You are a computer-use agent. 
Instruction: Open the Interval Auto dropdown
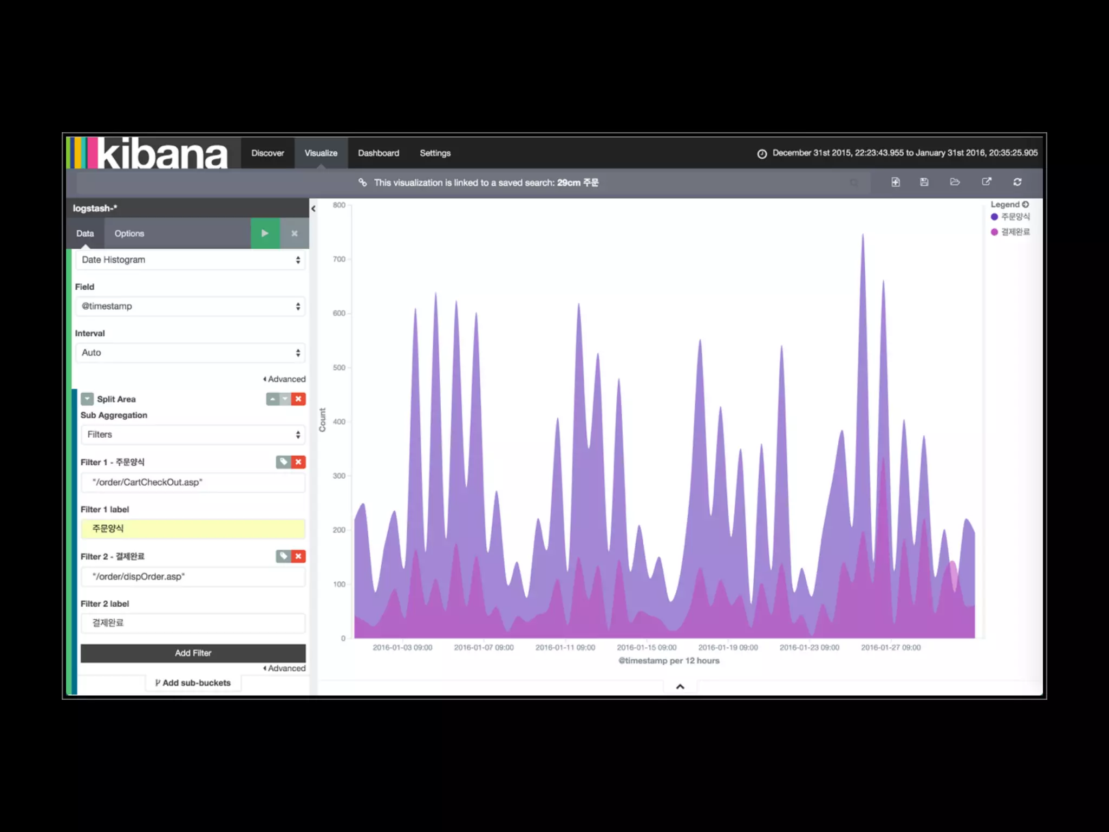pyautogui.click(x=190, y=353)
